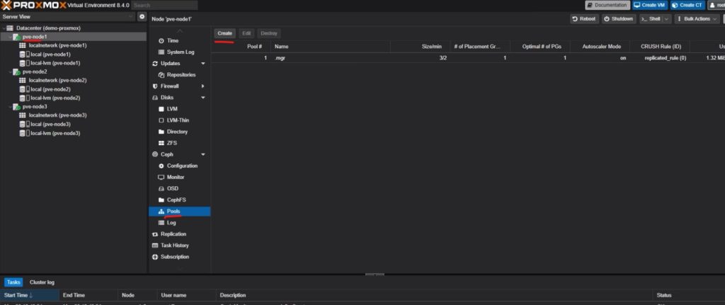Sort by the Name column header

pyautogui.click(x=331, y=47)
